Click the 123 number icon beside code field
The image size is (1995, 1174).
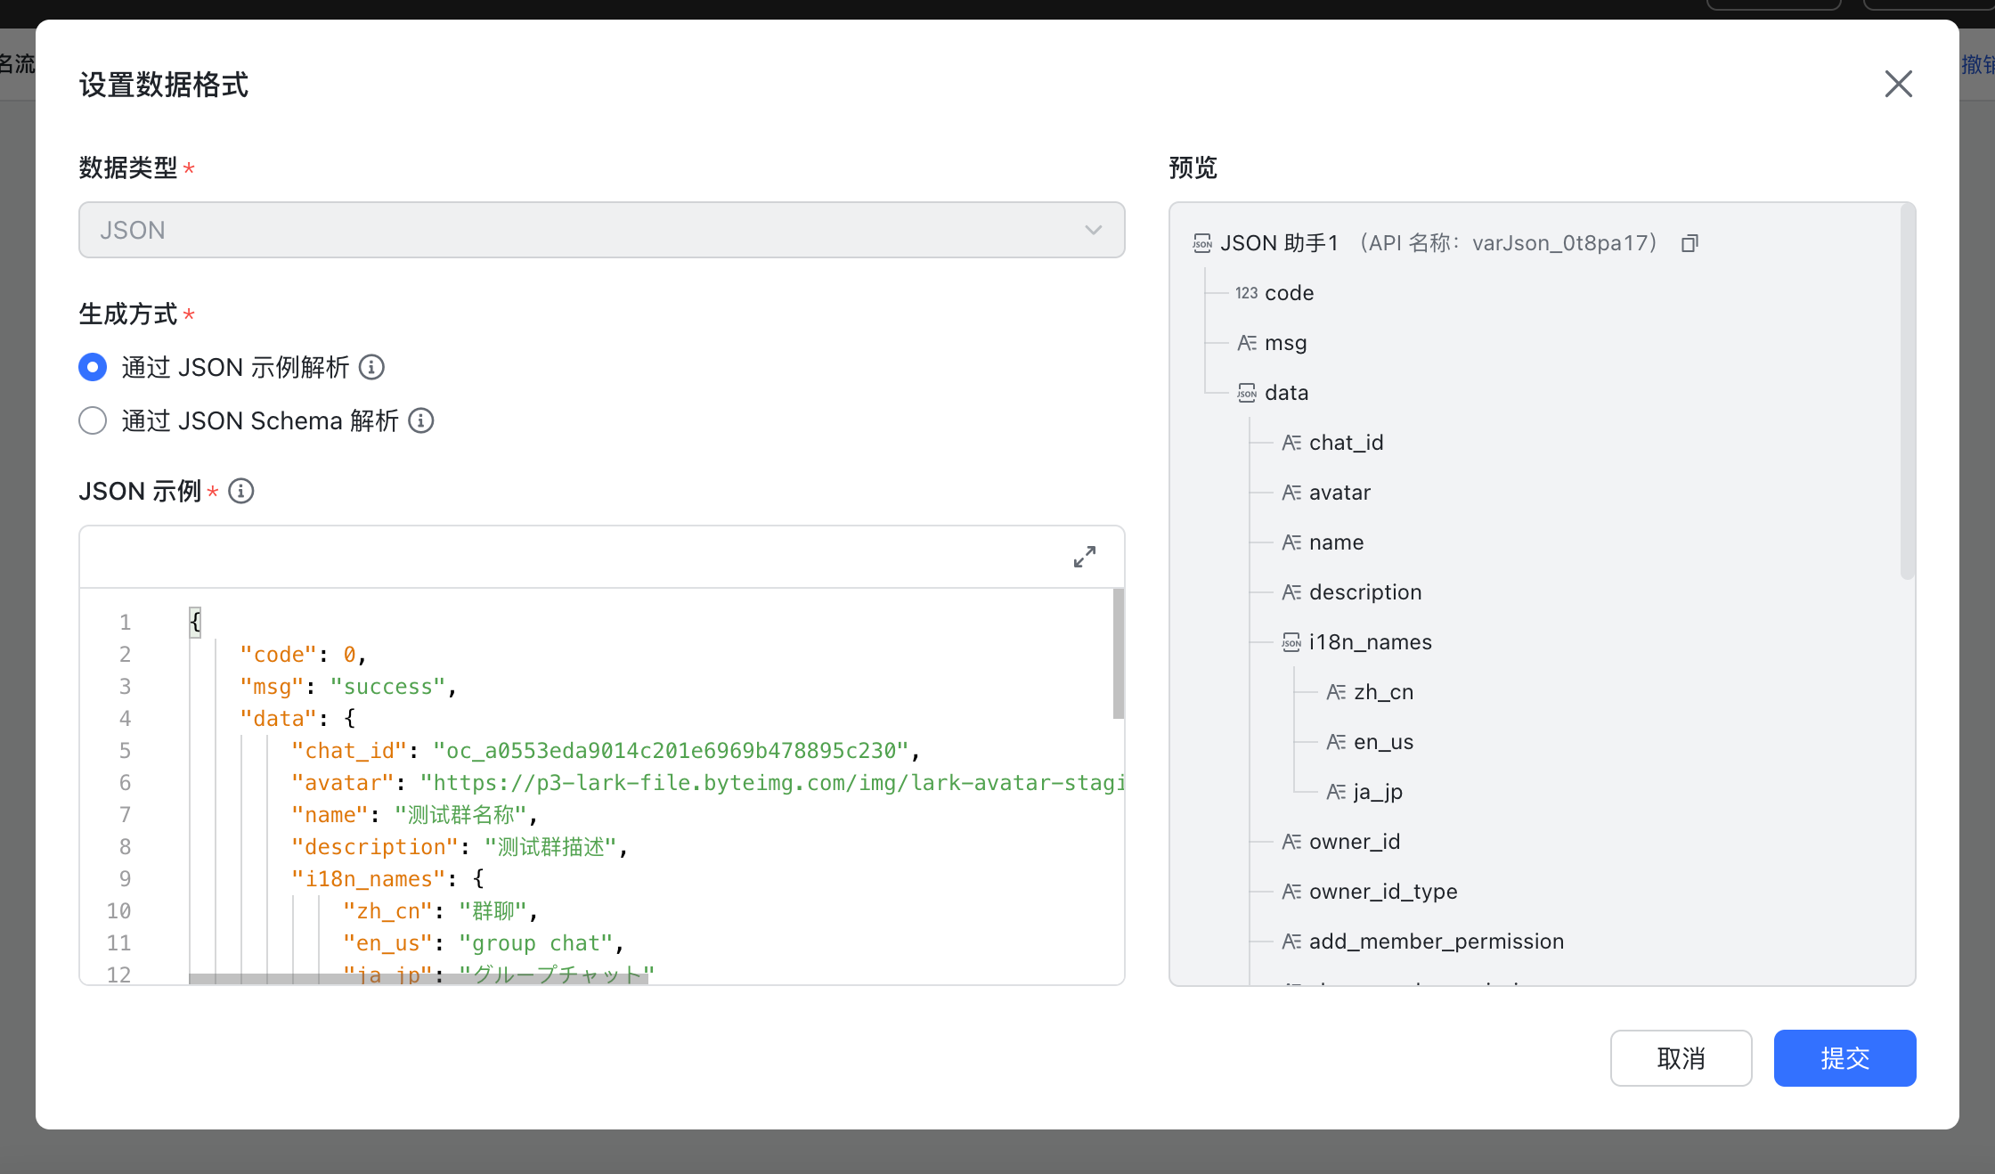1245,292
